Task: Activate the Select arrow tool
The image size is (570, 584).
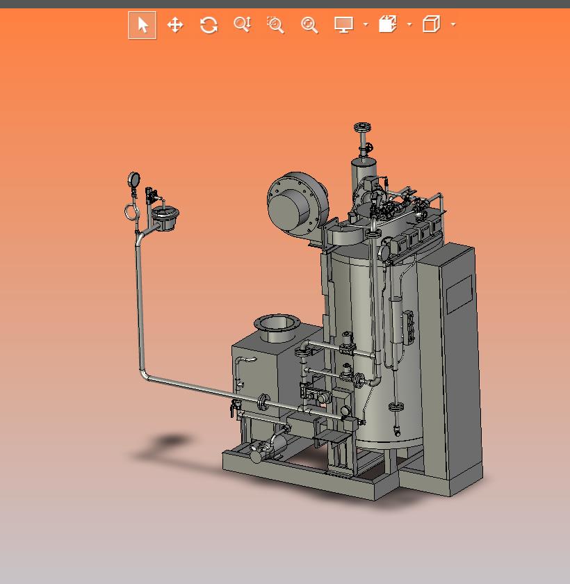Action: click(142, 25)
